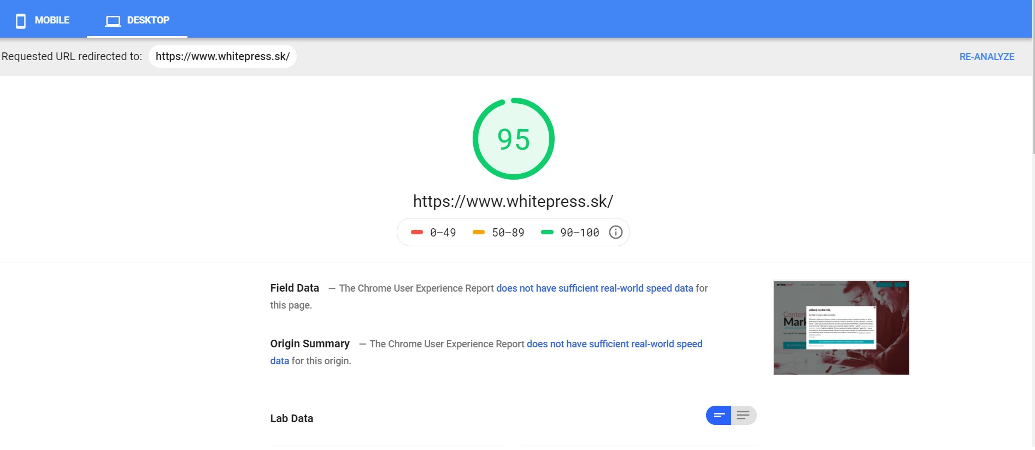1035x450 pixels.
Task: Click the 'Requested URL redirected to:' text
Action: point(72,56)
